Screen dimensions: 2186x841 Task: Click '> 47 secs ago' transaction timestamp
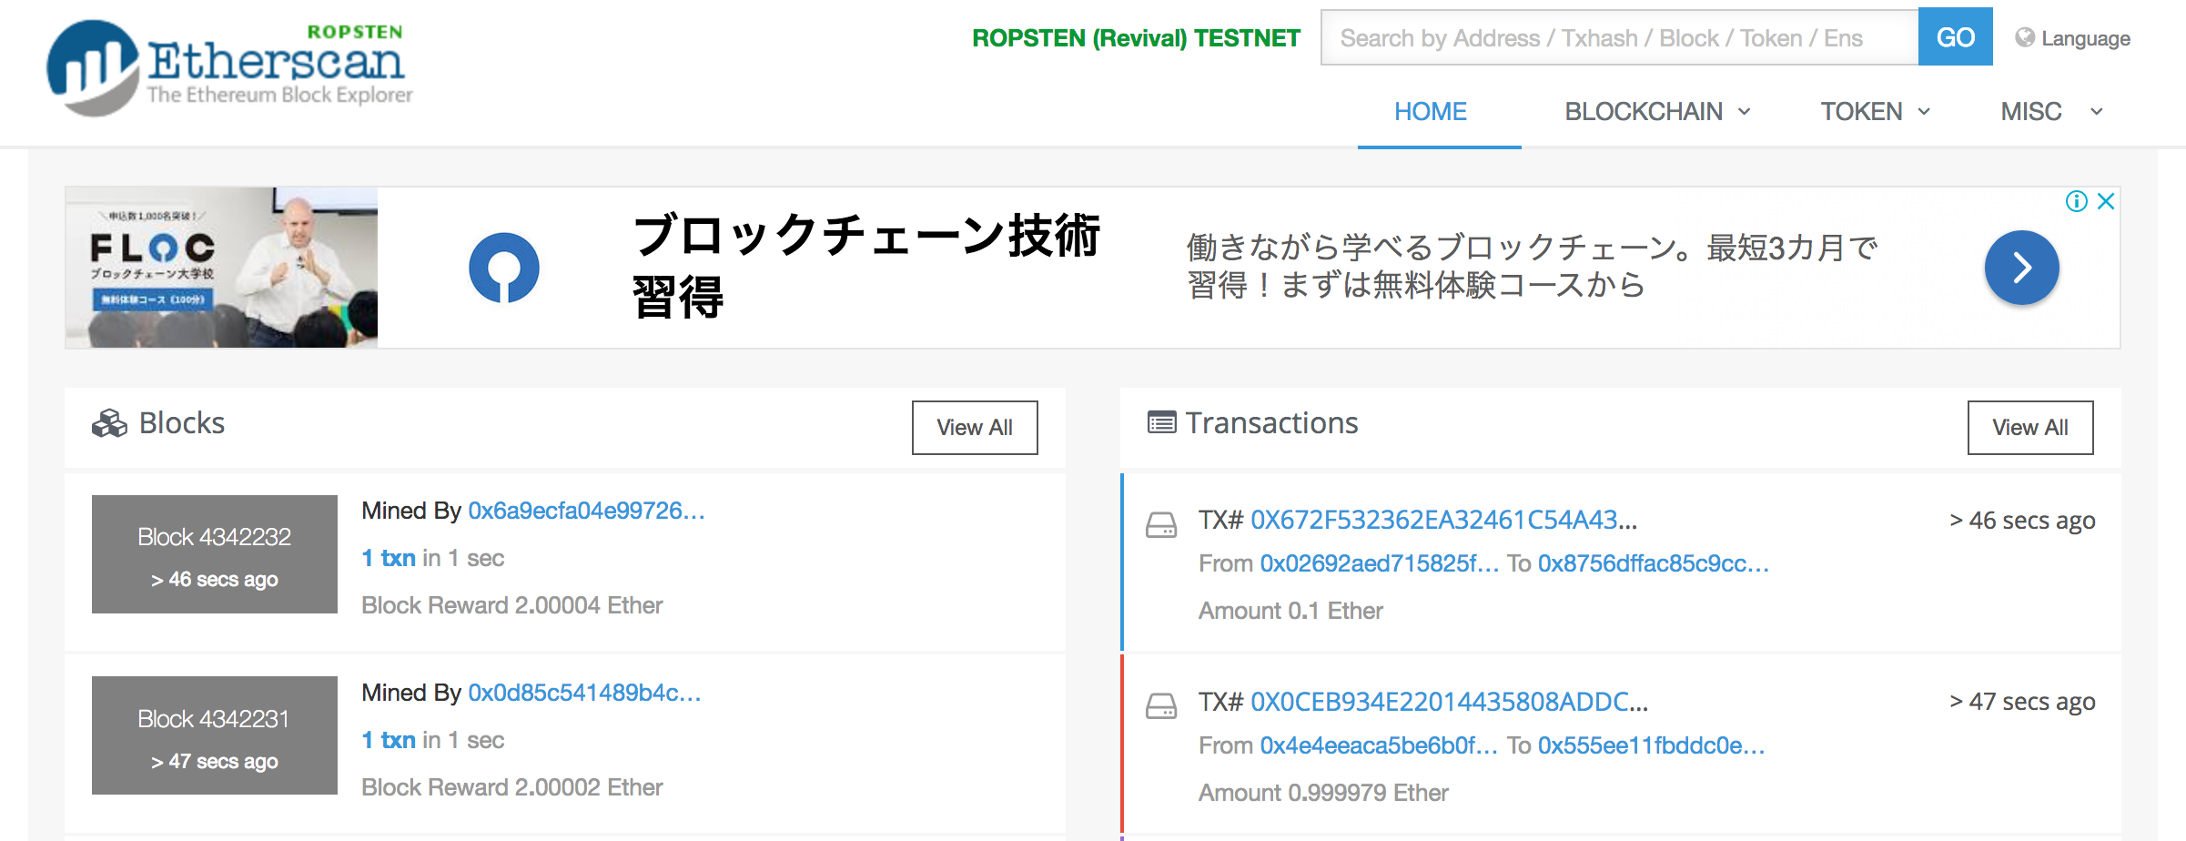coord(2022,702)
